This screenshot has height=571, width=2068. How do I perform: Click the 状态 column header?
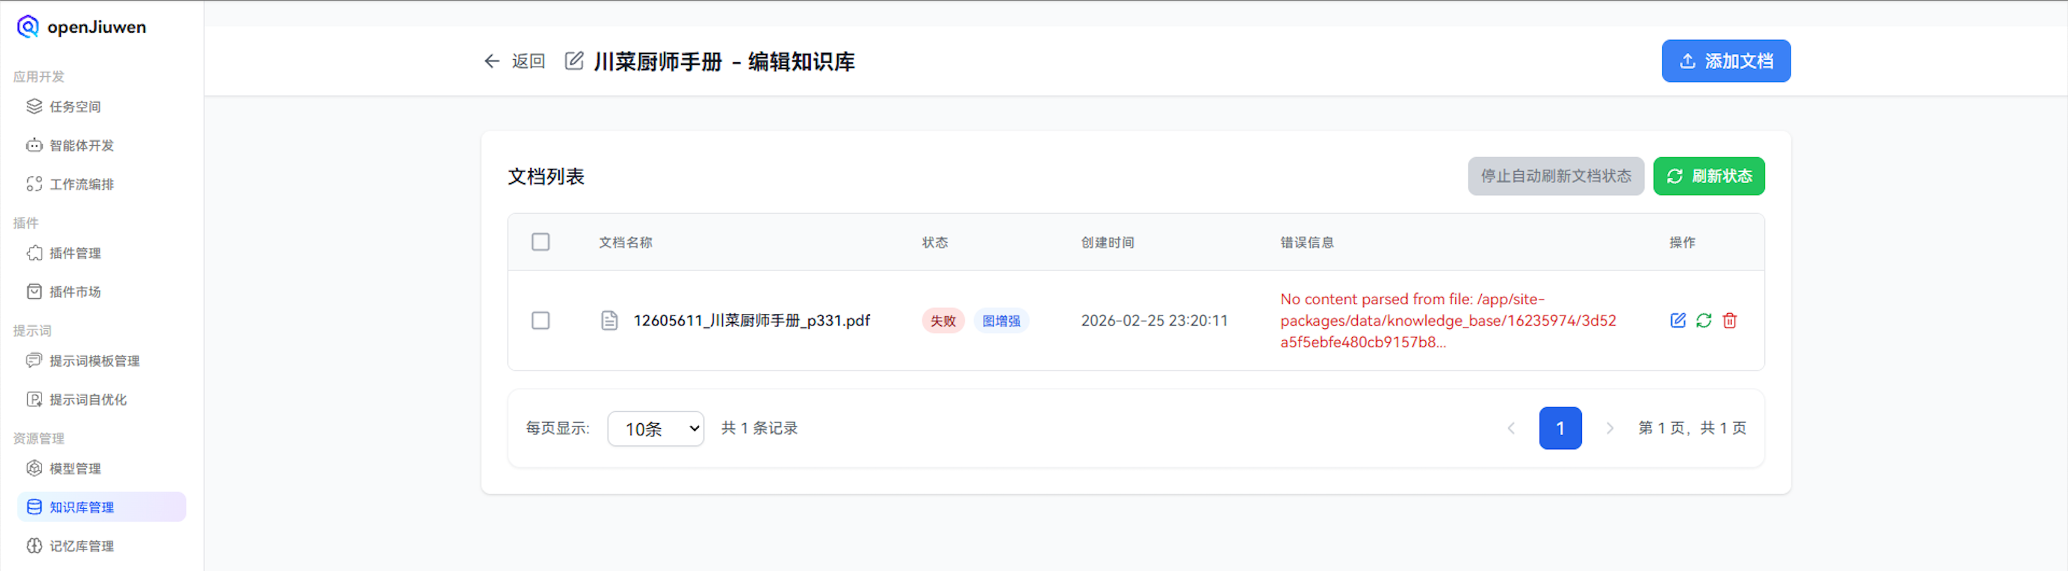[x=935, y=243]
